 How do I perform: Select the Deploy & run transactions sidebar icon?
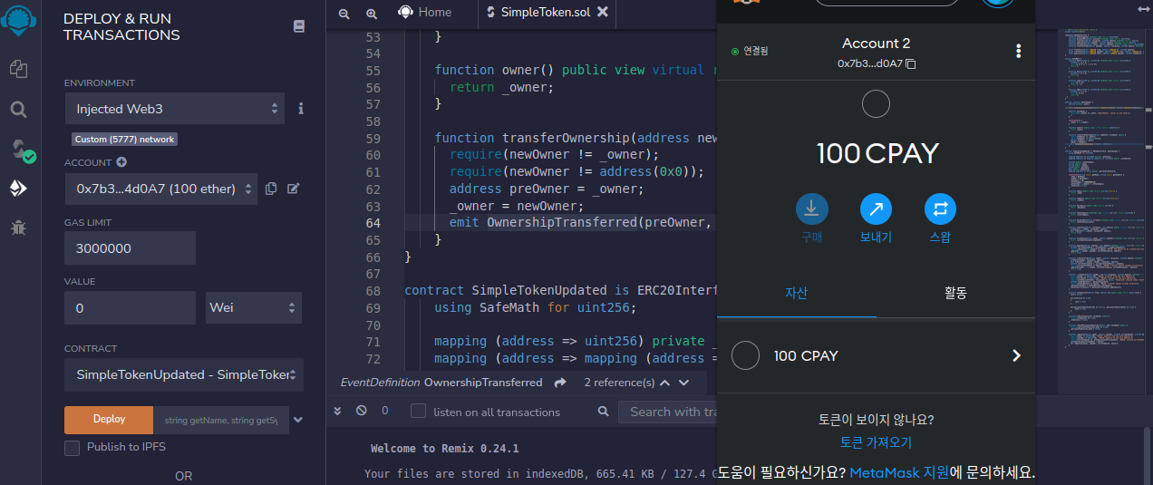(18, 189)
